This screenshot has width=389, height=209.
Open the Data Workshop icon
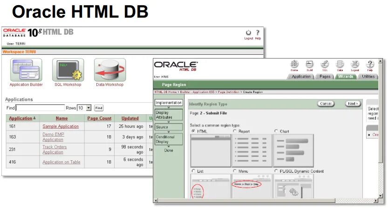tap(110, 70)
